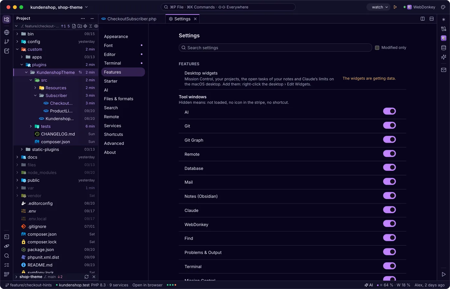Open the WebDonkey icon in right stripe
This screenshot has height=289, width=450.
click(x=444, y=38)
